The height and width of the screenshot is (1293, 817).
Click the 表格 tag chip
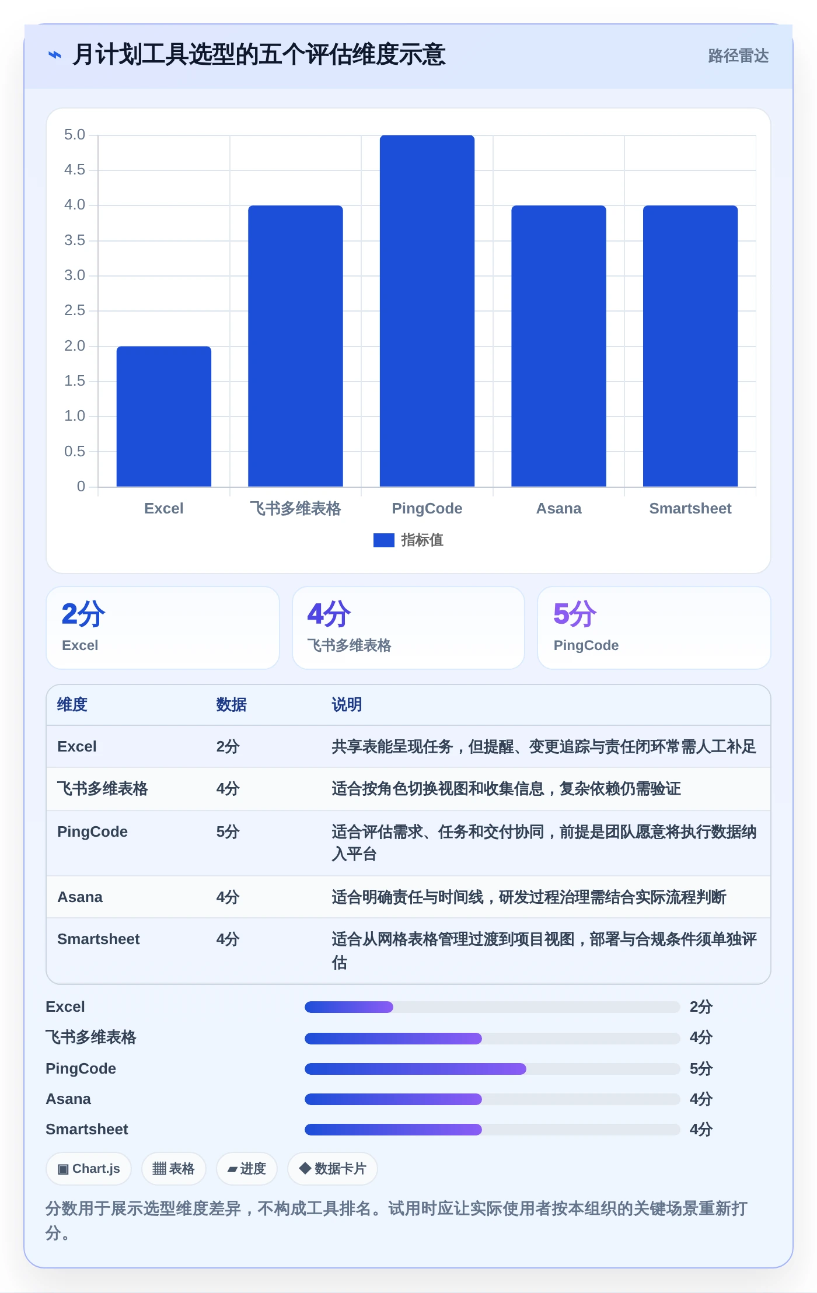173,1169
